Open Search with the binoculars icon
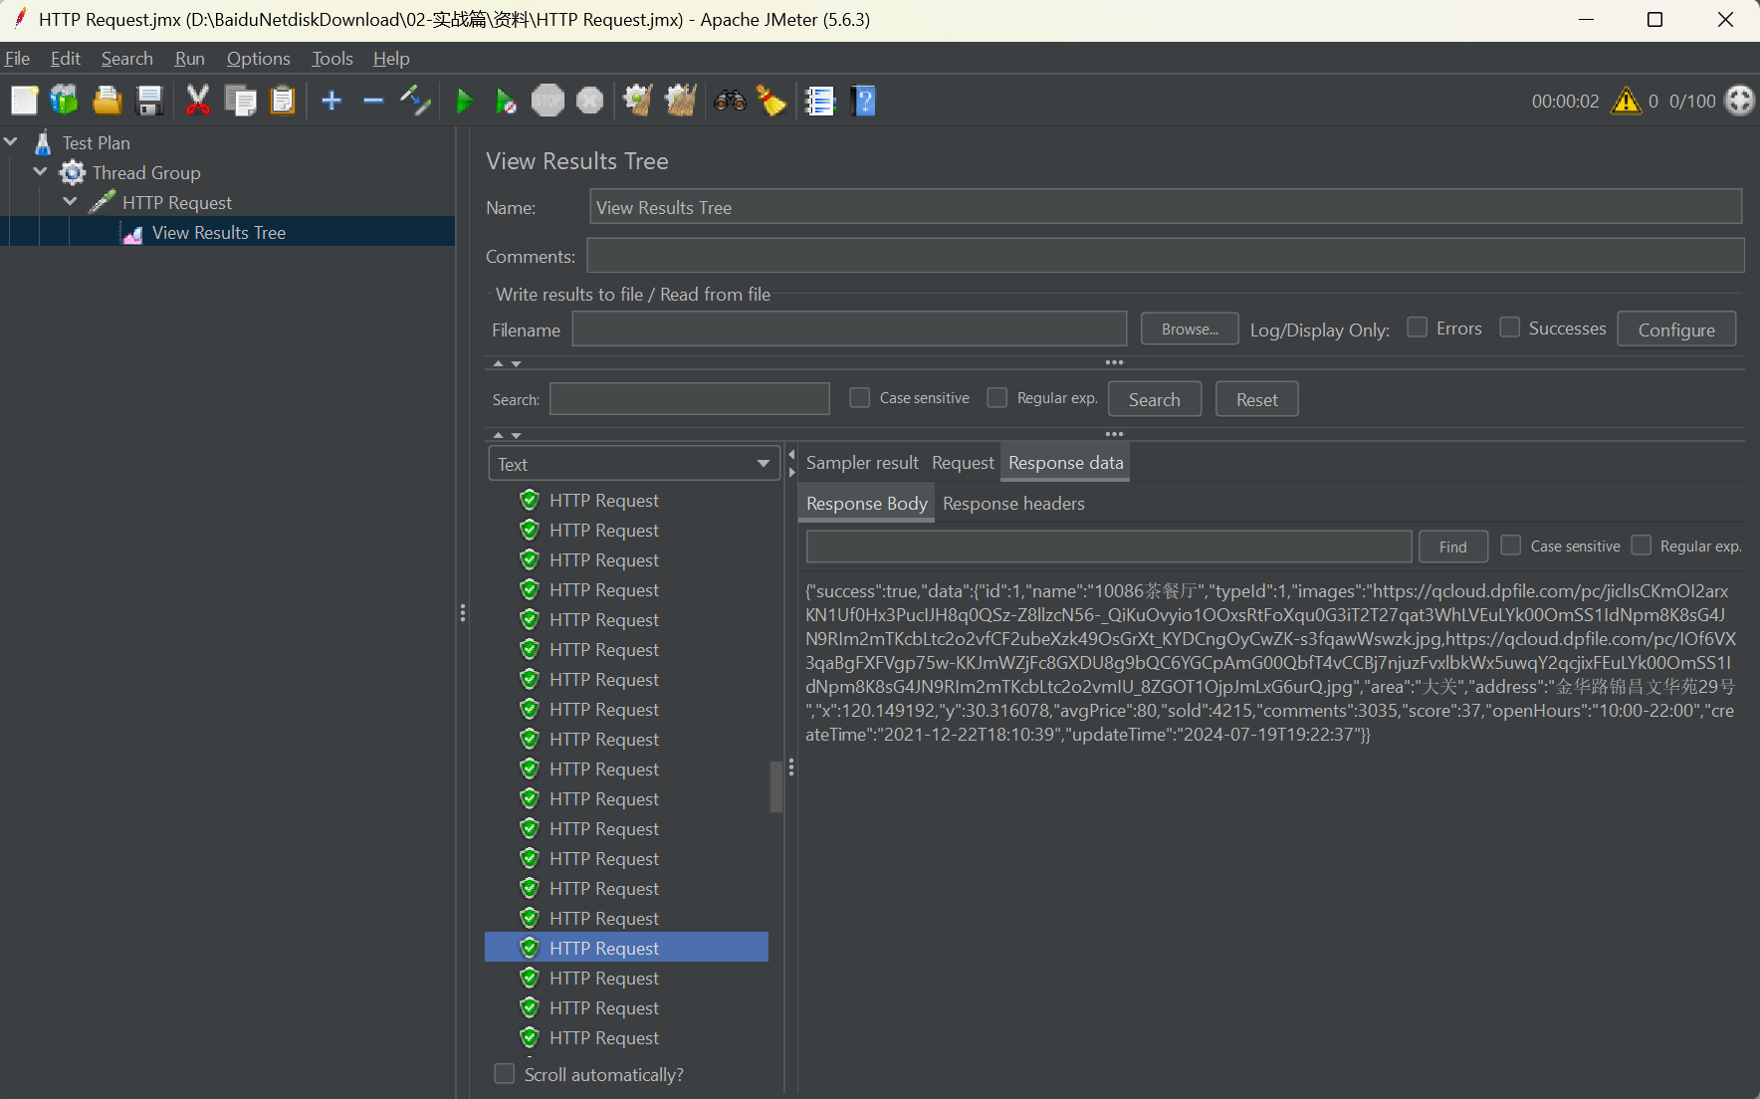This screenshot has height=1099, width=1760. pos(730,101)
